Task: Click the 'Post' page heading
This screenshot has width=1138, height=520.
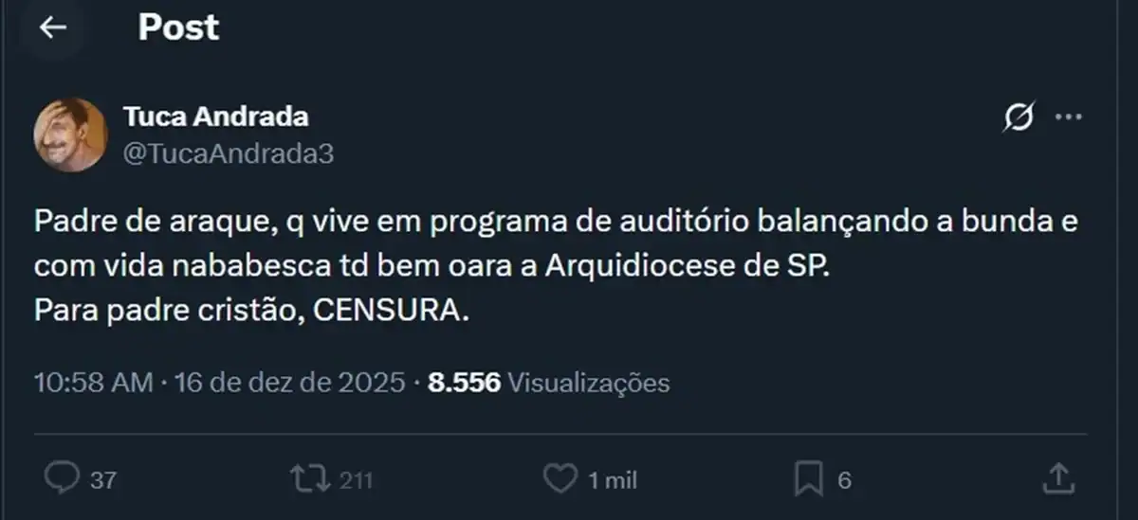Action: [178, 28]
